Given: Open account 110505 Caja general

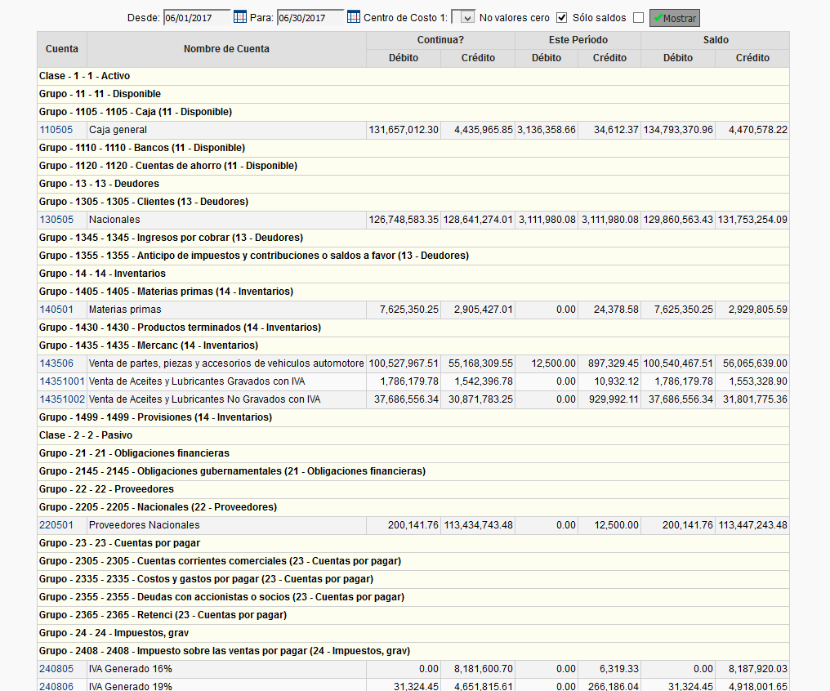Looking at the screenshot, I should 56,130.
